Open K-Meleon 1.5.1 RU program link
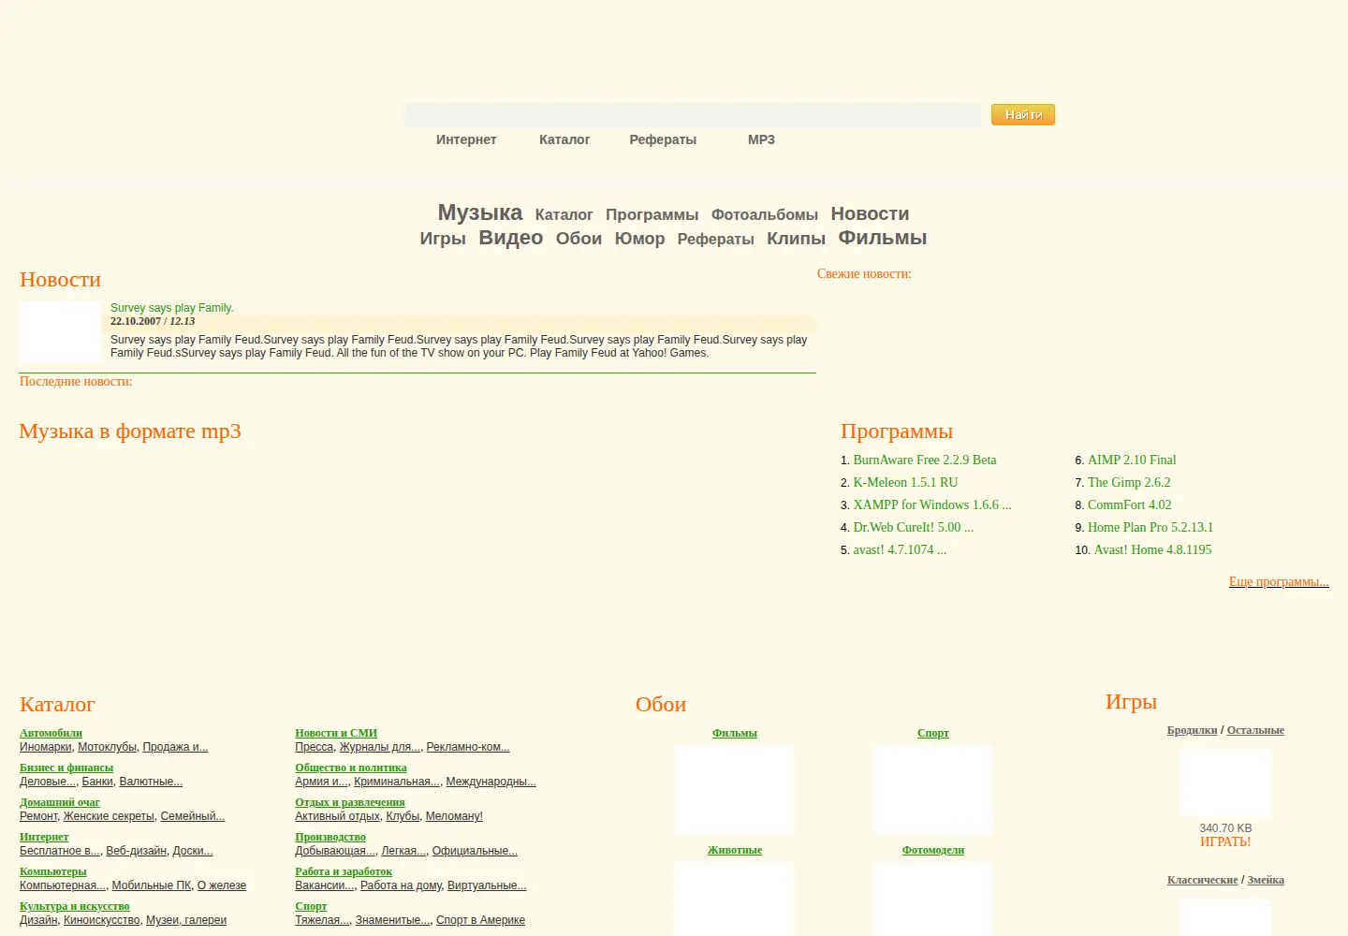 905,482
